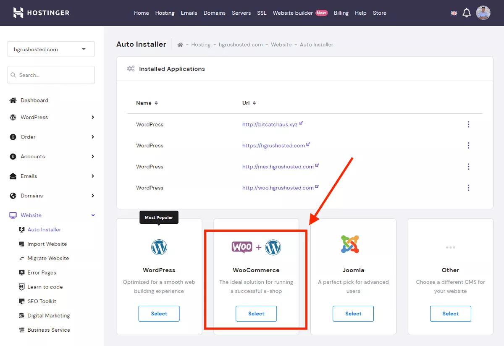Open Domains in the top navigation
The width and height of the screenshot is (504, 346).
point(215,13)
